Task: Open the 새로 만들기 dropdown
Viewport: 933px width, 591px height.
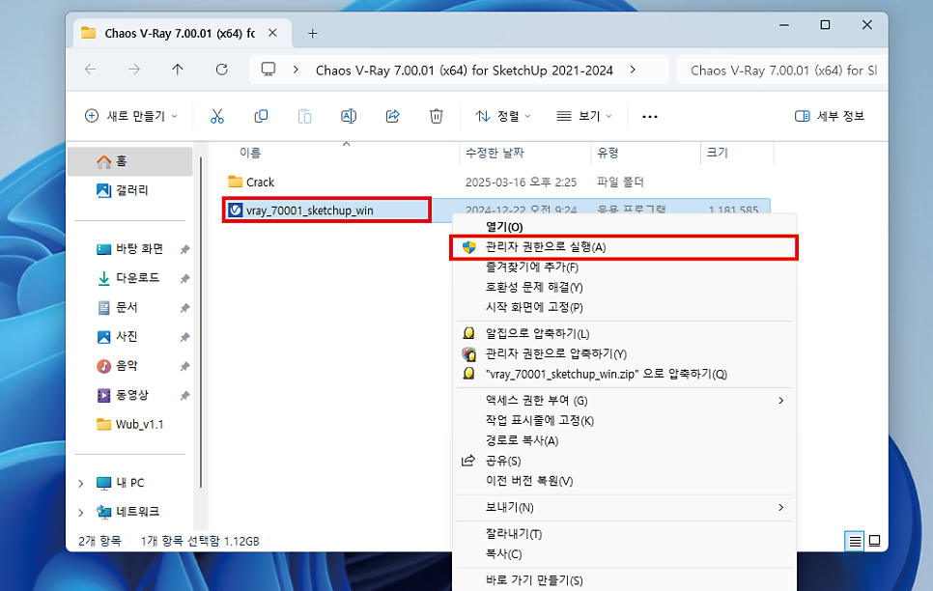Action: 131,116
